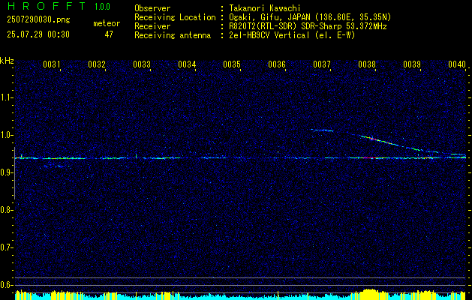472x300 pixels.
Task: Click the 0.6 kHz frequency label
Action: pos(6,285)
